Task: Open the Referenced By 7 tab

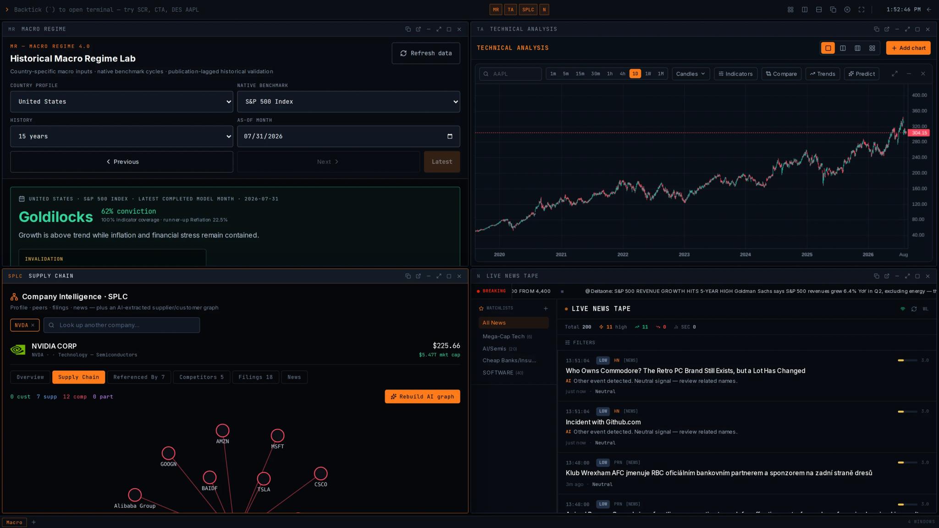Action: click(139, 377)
